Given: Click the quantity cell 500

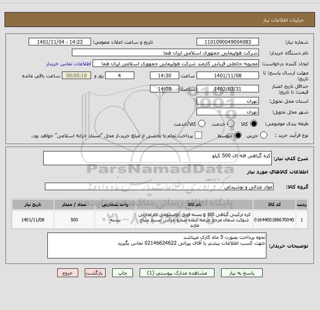Looking at the screenshot, I should 74,220.
